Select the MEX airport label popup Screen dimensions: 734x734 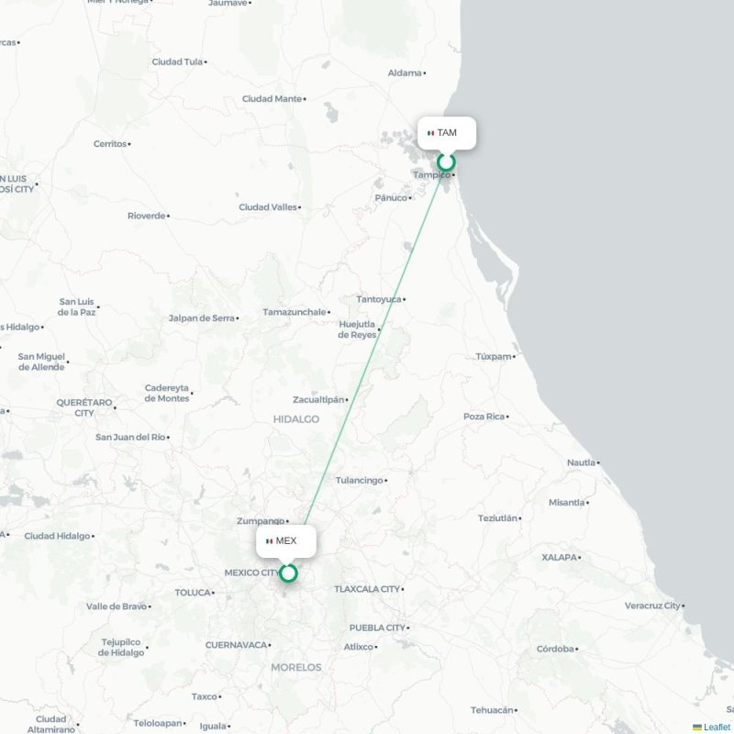tap(286, 541)
